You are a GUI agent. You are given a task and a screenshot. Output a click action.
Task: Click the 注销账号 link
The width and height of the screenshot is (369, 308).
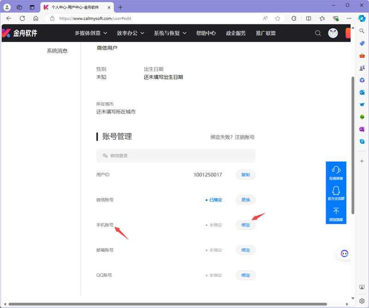pos(245,137)
